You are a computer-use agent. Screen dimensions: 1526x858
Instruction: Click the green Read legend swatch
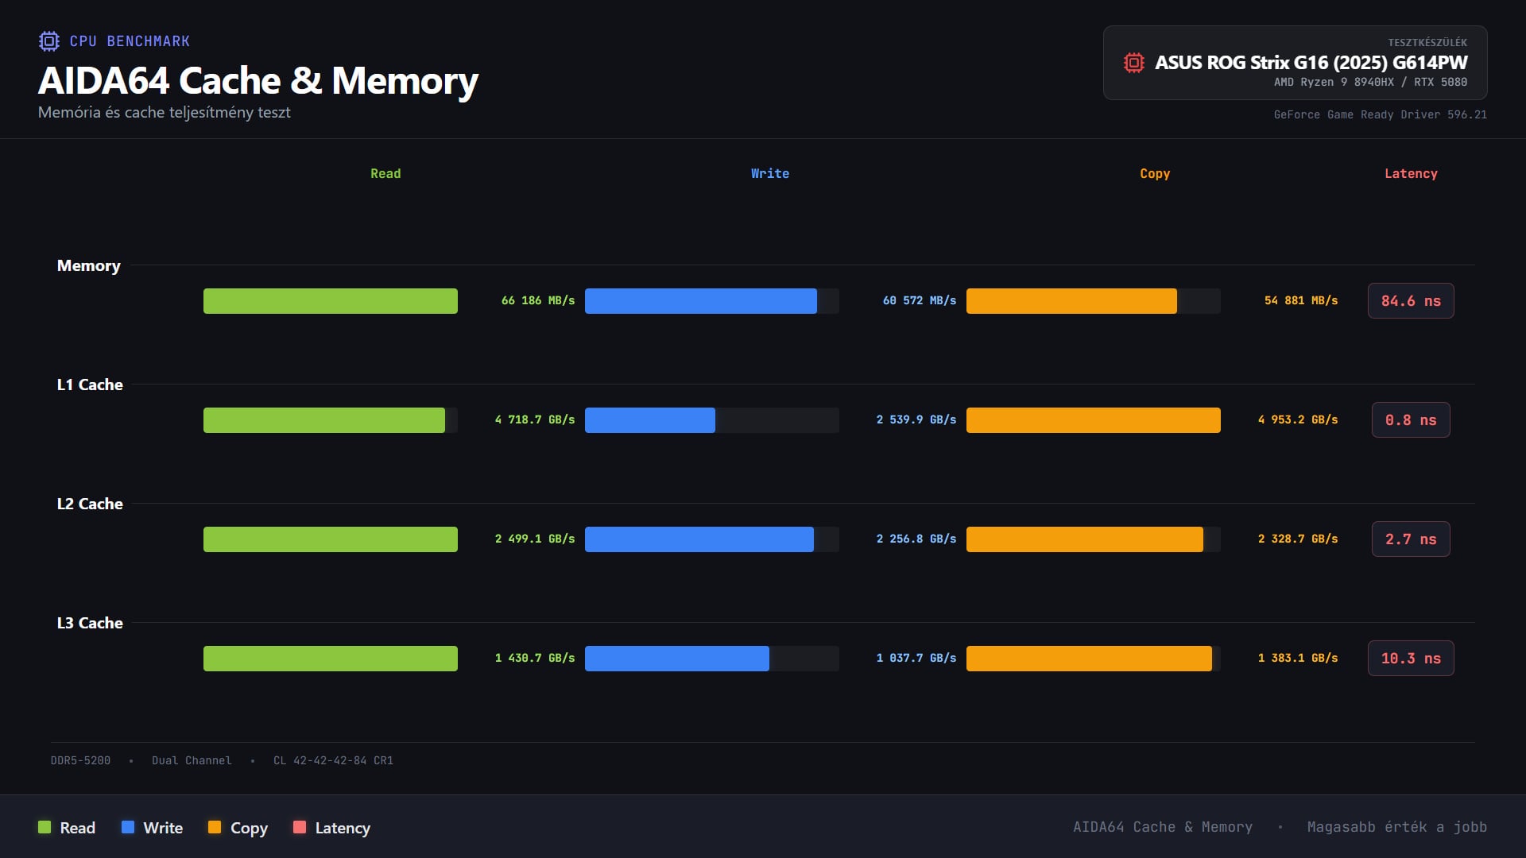(45, 827)
